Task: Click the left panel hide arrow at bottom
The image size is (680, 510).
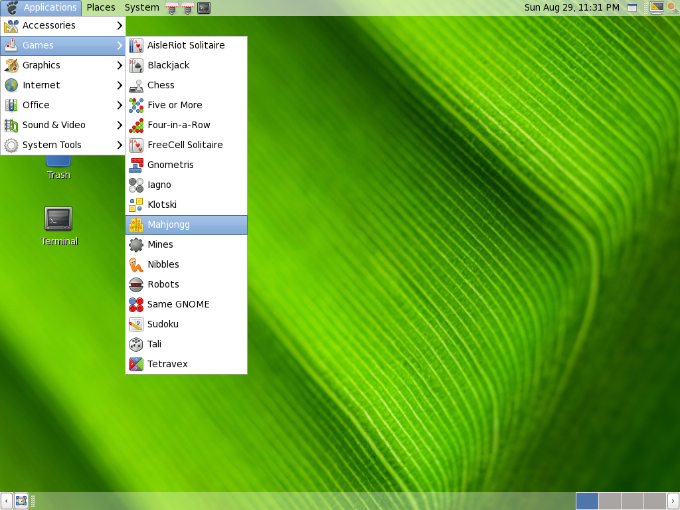Action: click(6, 501)
